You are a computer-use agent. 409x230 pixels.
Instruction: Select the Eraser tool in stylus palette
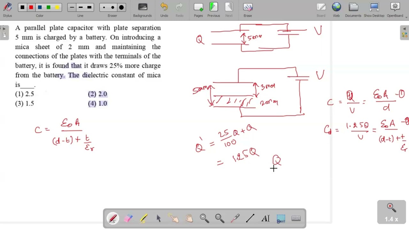(128, 218)
